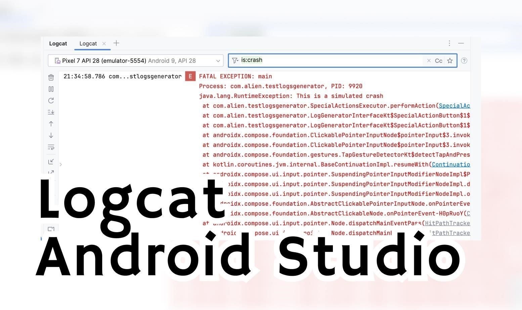Open the device selector dropdown
This screenshot has width=522, height=310.
136,61
